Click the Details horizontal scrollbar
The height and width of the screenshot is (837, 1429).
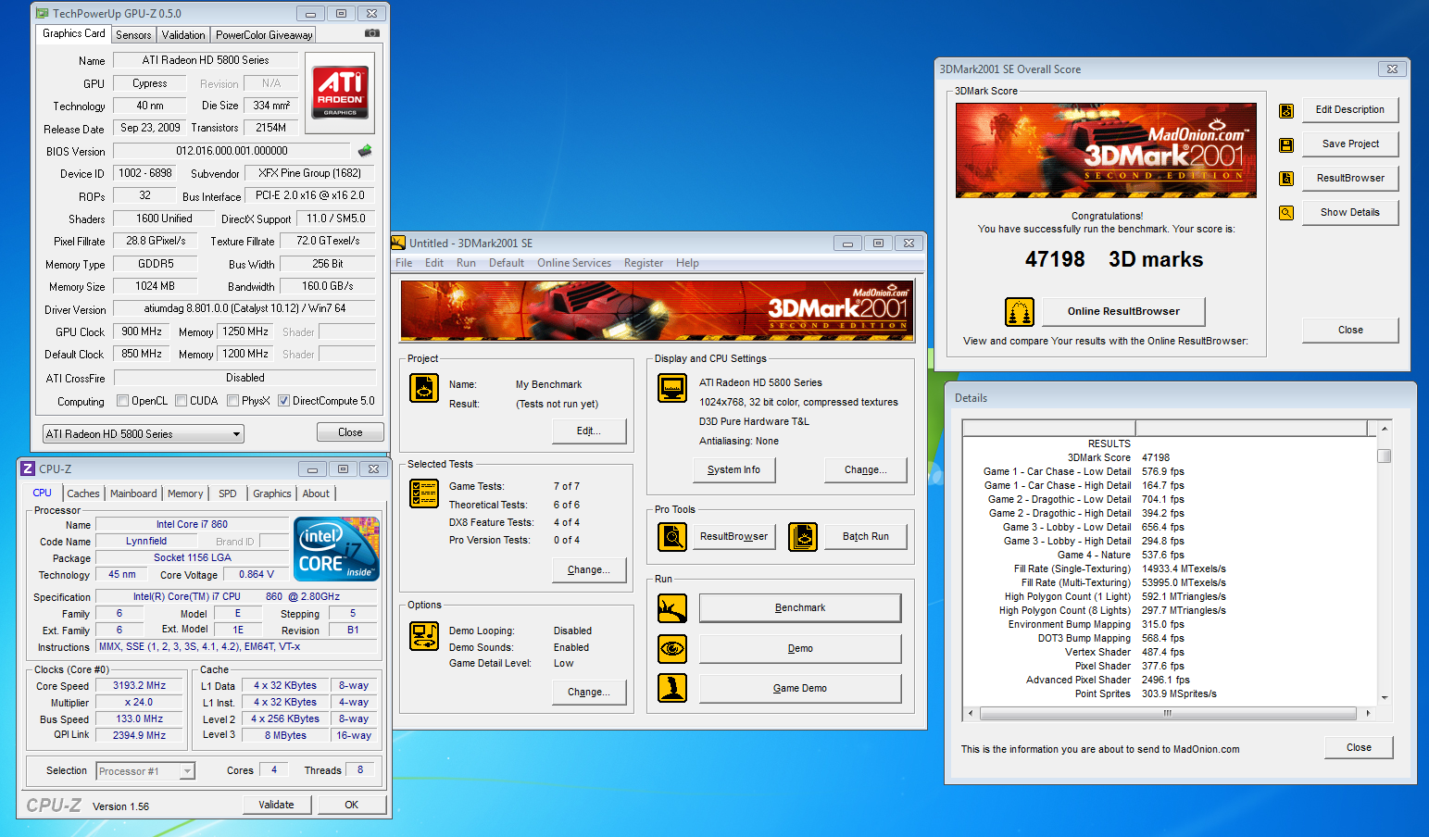[1168, 713]
